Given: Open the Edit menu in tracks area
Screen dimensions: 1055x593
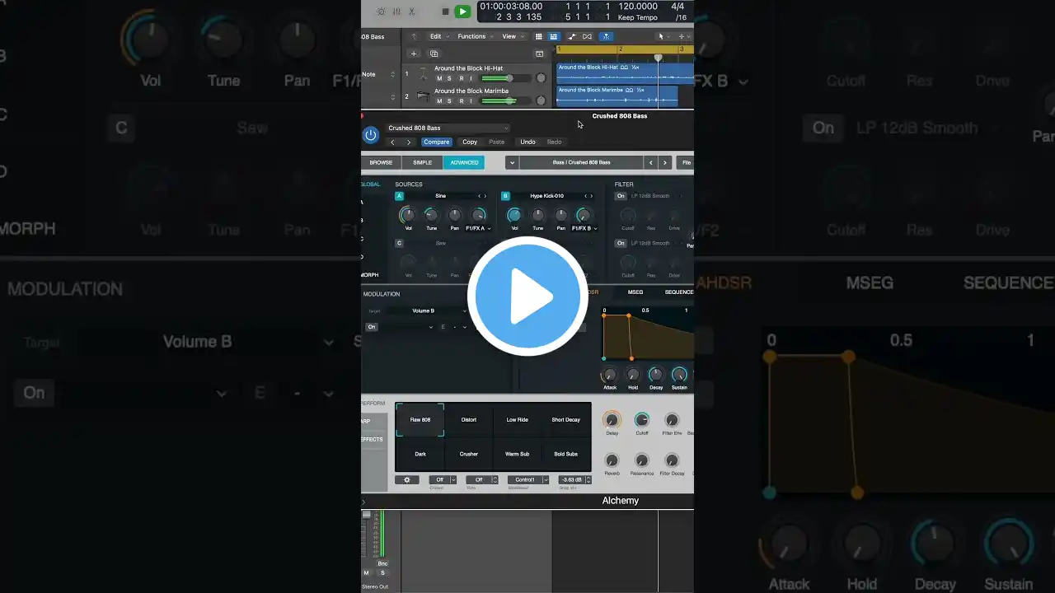Looking at the screenshot, I should pos(438,36).
